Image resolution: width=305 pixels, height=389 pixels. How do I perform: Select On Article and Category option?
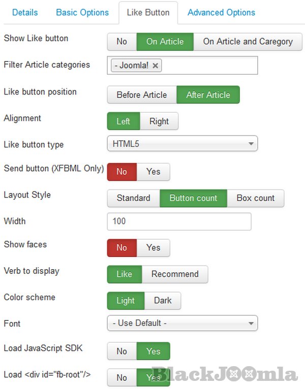tap(248, 42)
